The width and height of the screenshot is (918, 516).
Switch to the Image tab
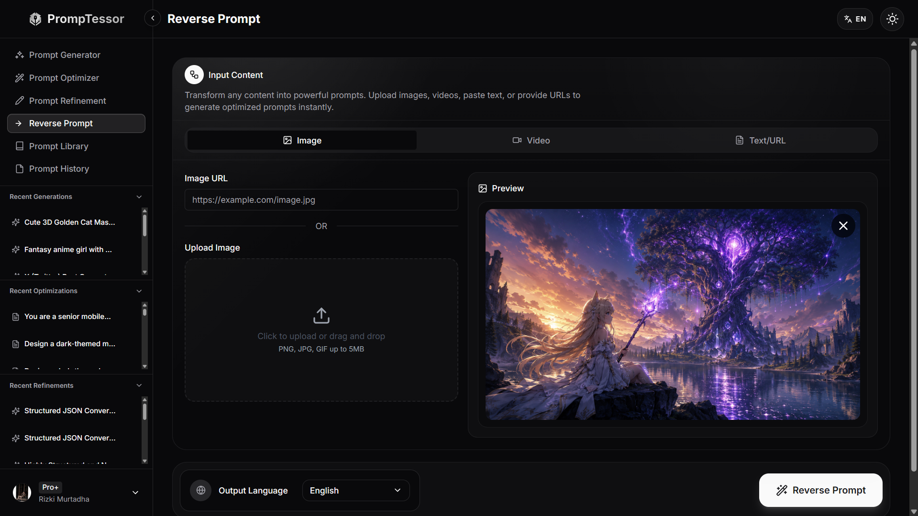pyautogui.click(x=302, y=141)
